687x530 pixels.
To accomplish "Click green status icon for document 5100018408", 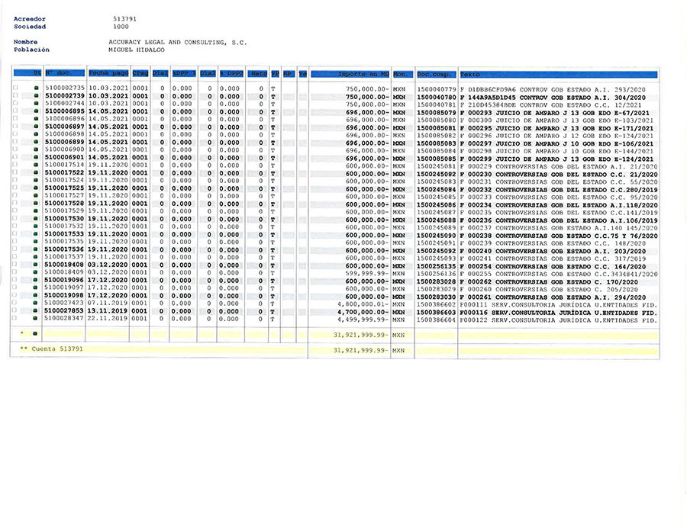I will [x=36, y=265].
